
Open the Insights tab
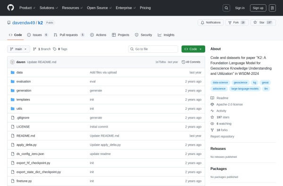click(166, 35)
